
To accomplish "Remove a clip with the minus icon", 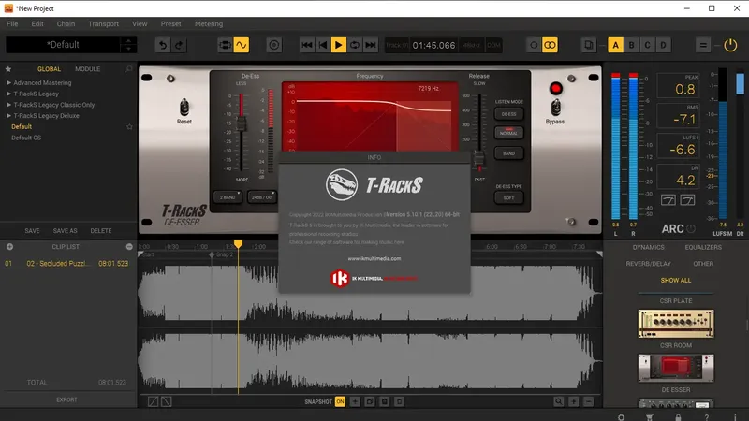I will 129,247.
